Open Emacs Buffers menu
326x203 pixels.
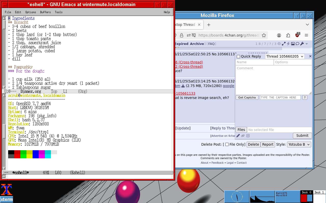pyautogui.click(x=45, y=12)
